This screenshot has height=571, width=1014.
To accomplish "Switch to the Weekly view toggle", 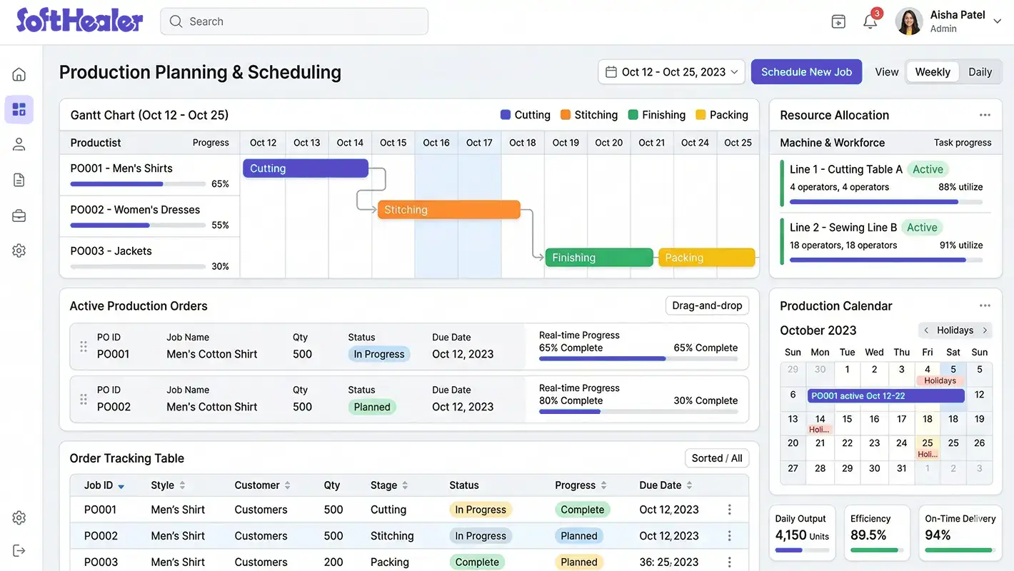I will [932, 71].
